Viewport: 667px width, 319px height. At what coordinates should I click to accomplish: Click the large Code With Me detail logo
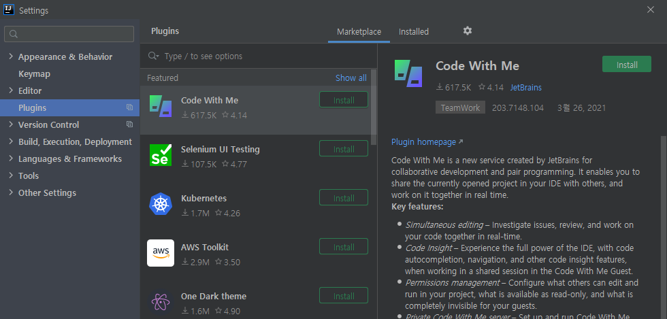click(x=408, y=73)
